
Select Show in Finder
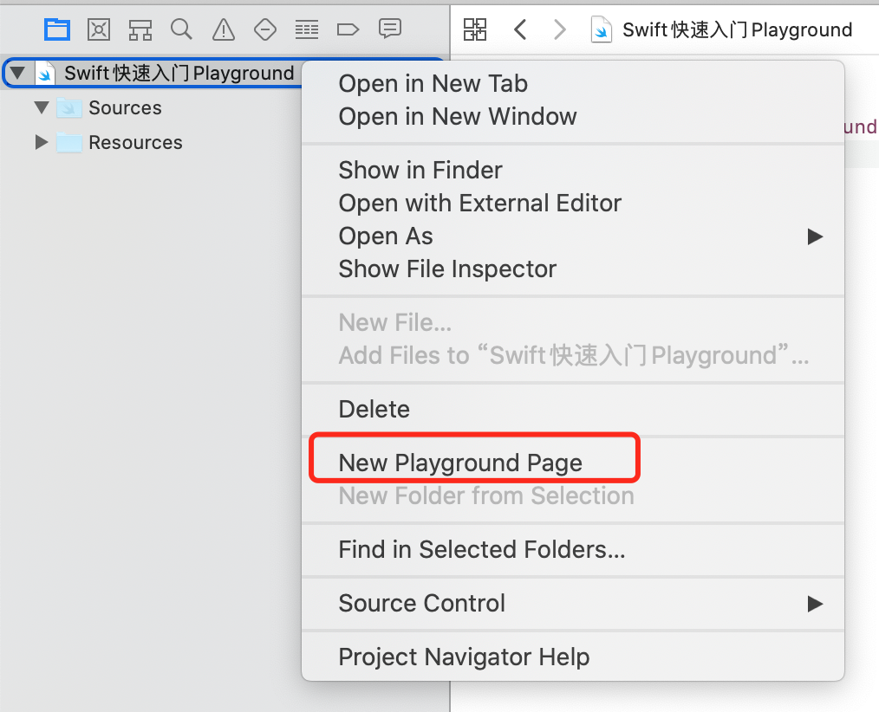[420, 170]
